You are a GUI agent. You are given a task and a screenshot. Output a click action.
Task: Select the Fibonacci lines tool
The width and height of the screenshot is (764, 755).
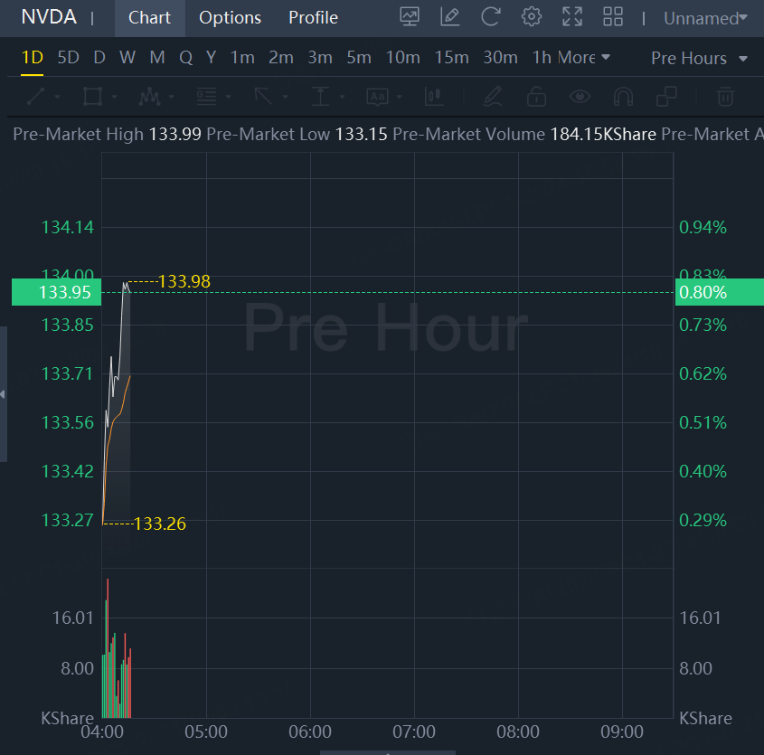[206, 97]
